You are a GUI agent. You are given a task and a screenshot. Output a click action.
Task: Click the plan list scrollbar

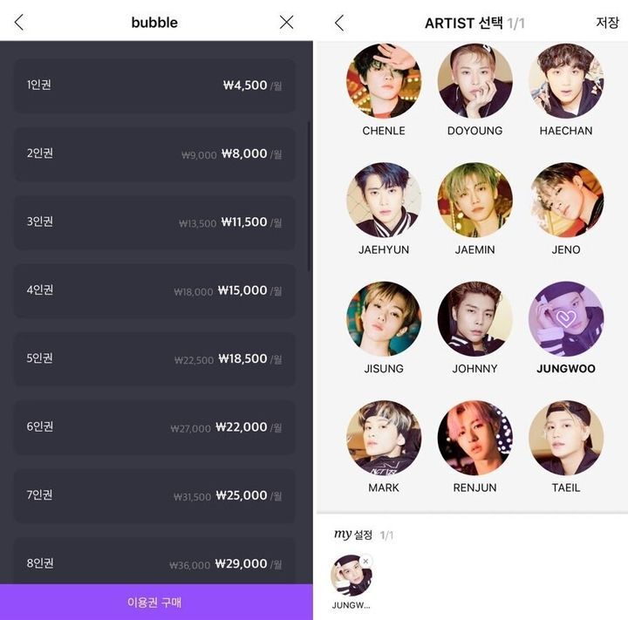coord(309,196)
